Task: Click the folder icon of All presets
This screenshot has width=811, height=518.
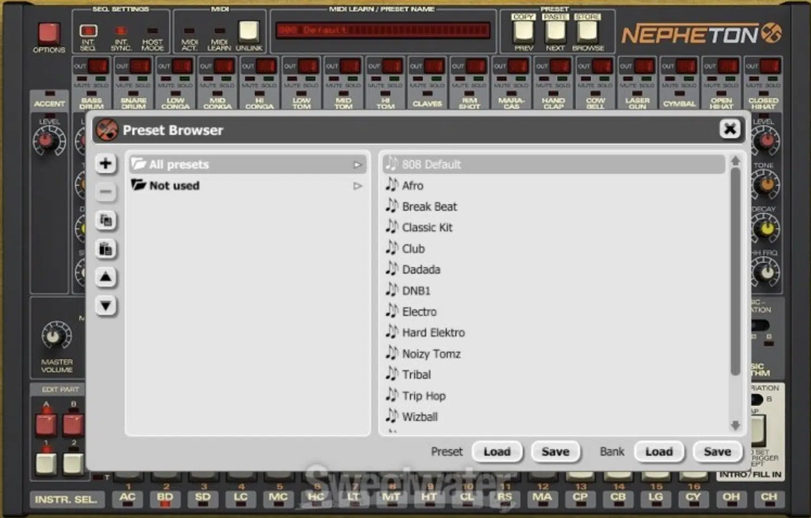Action: (x=139, y=164)
